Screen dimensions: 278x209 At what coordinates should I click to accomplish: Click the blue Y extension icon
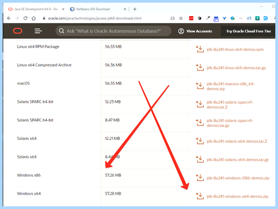224,18
